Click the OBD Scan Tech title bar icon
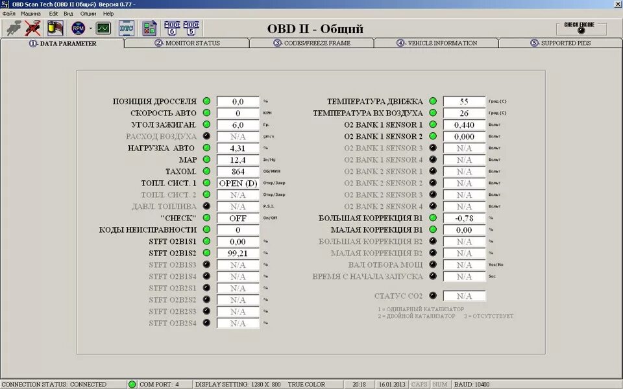The width and height of the screenshot is (623, 389). pos(5,4)
